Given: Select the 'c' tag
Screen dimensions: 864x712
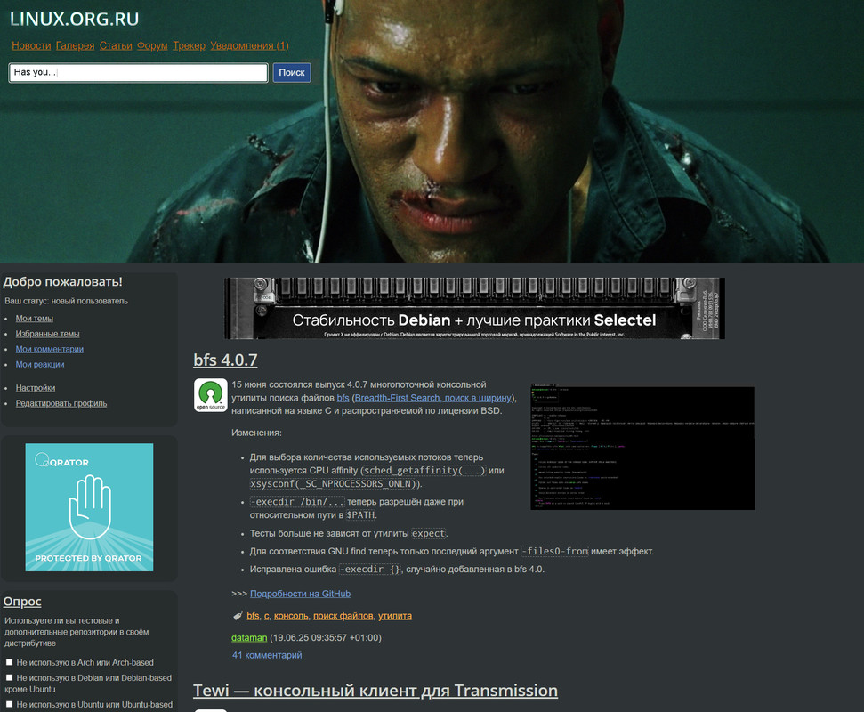Looking at the screenshot, I should (x=267, y=616).
